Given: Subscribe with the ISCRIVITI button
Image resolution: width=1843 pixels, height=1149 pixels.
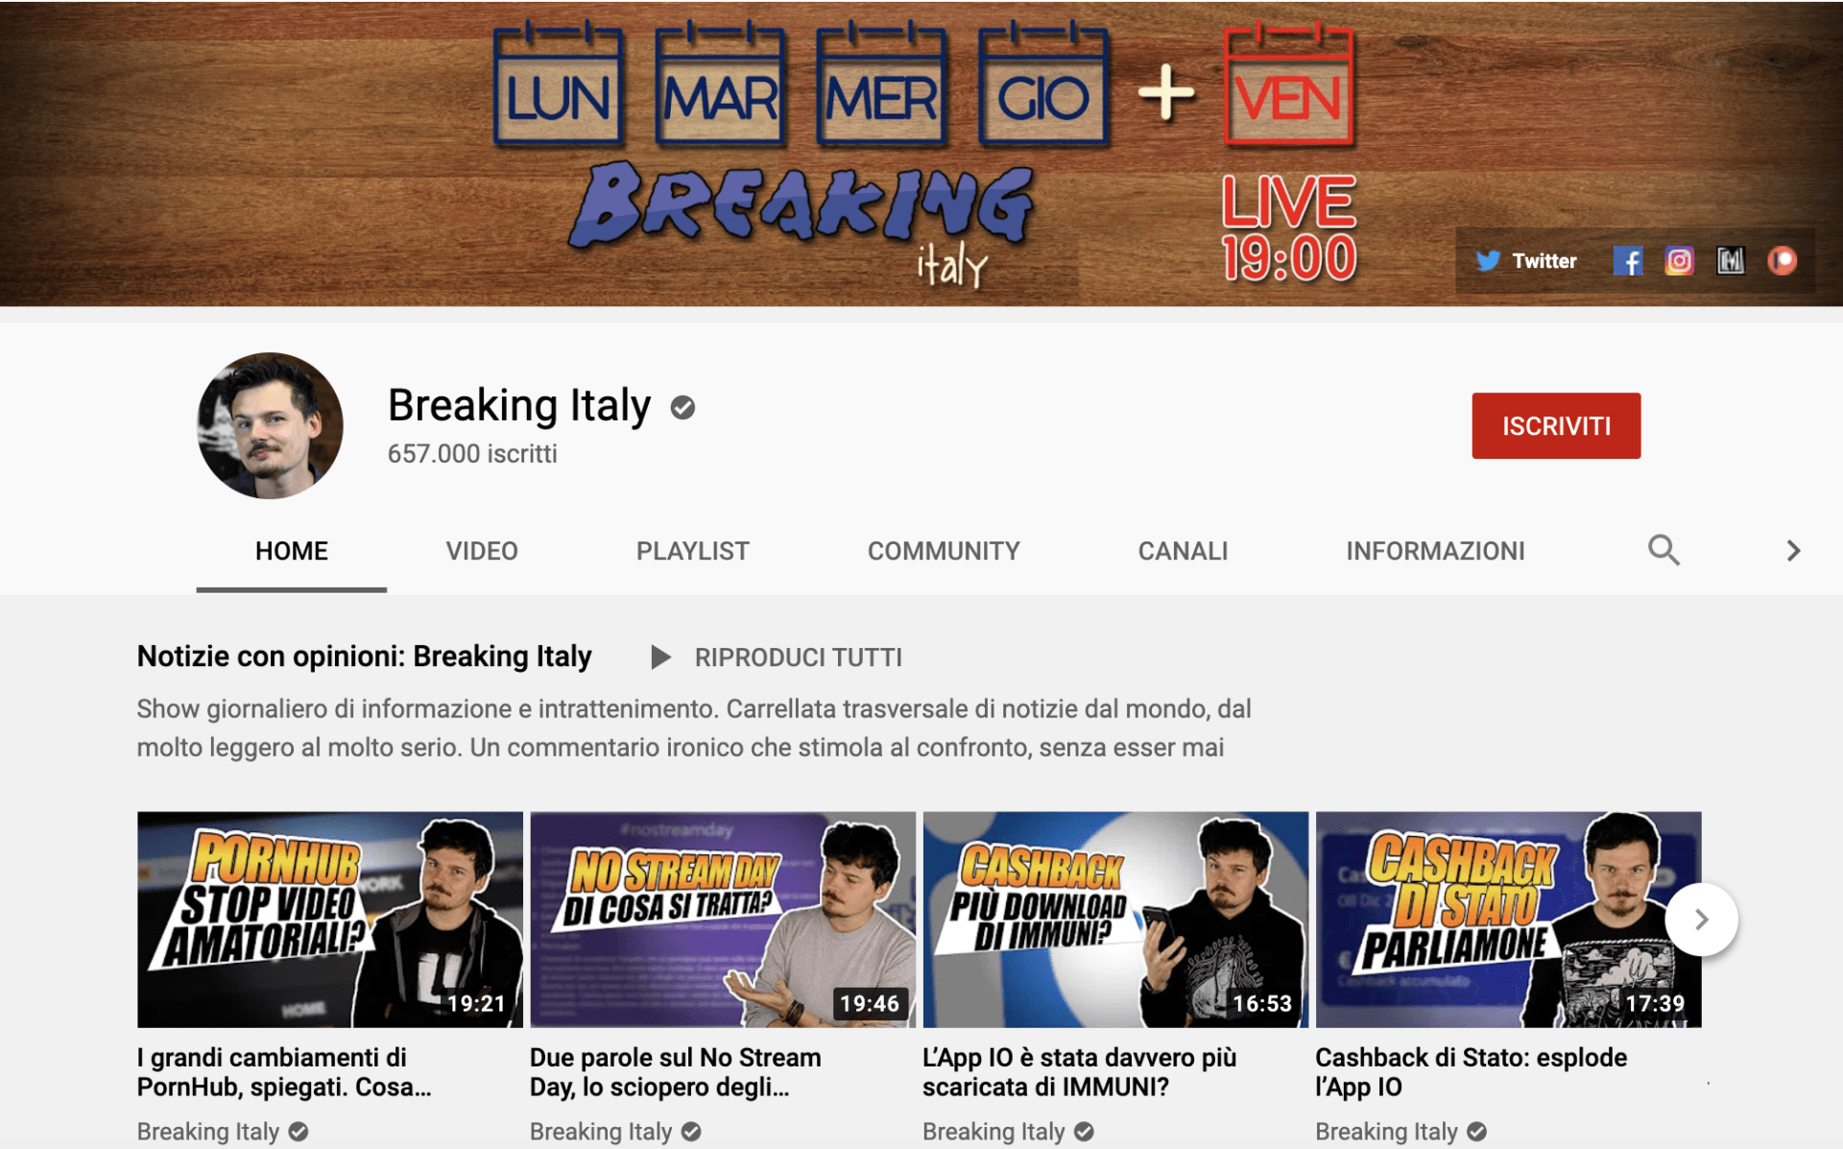Looking at the screenshot, I should (1556, 425).
